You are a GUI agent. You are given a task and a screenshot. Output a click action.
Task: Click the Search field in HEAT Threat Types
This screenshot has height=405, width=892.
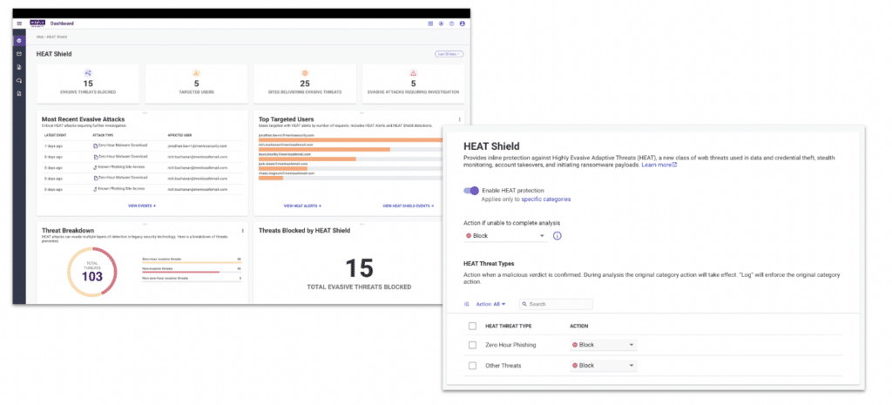coord(557,304)
